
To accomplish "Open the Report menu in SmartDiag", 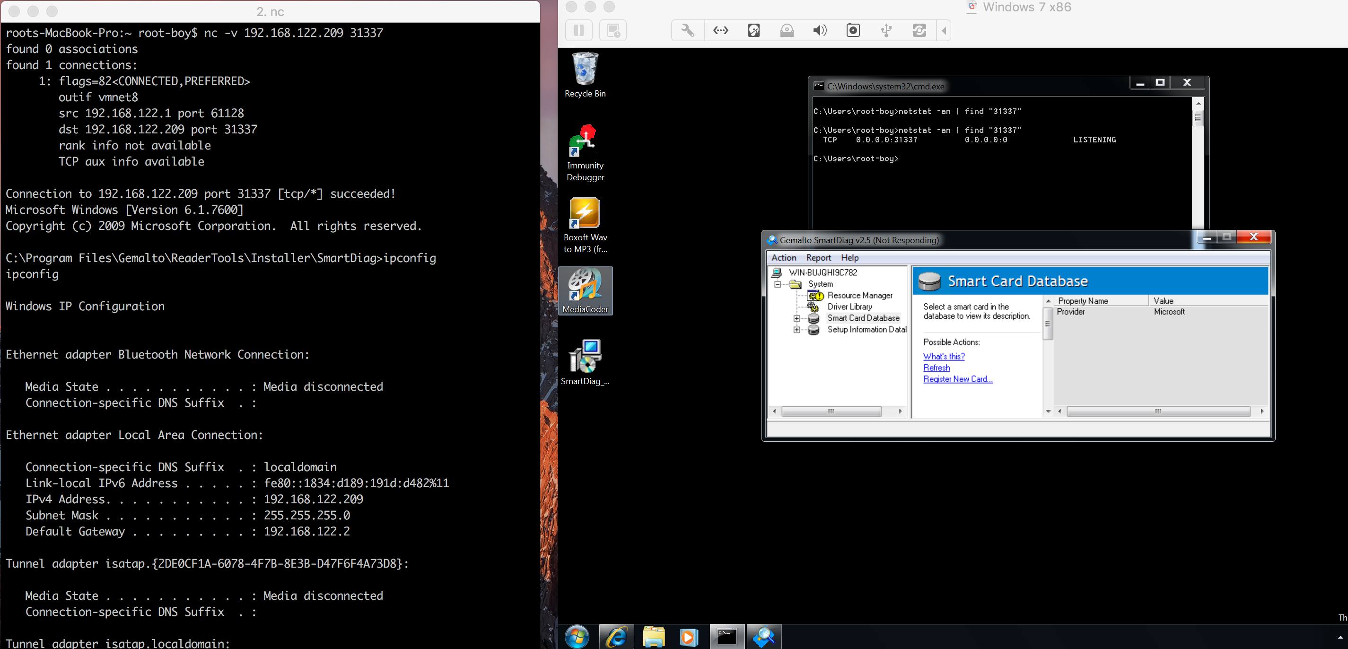I will 818,257.
